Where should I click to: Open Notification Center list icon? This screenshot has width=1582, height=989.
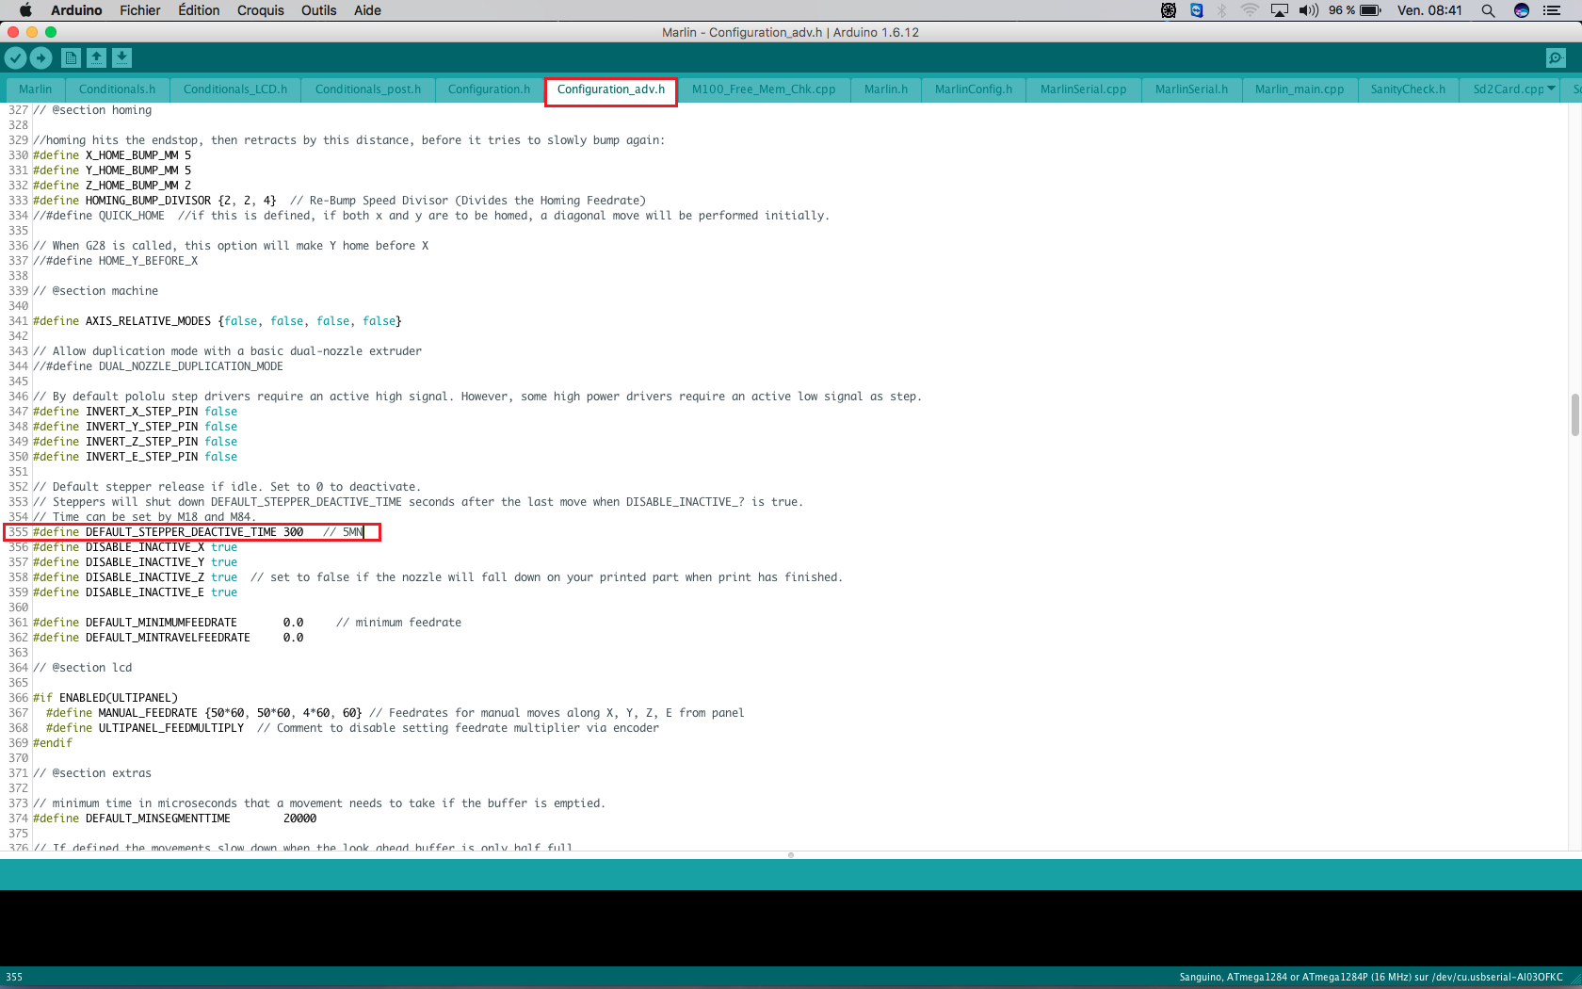1552,10
